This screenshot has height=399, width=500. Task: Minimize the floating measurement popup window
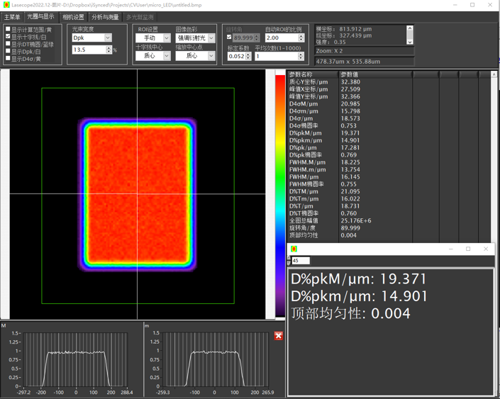450,249
